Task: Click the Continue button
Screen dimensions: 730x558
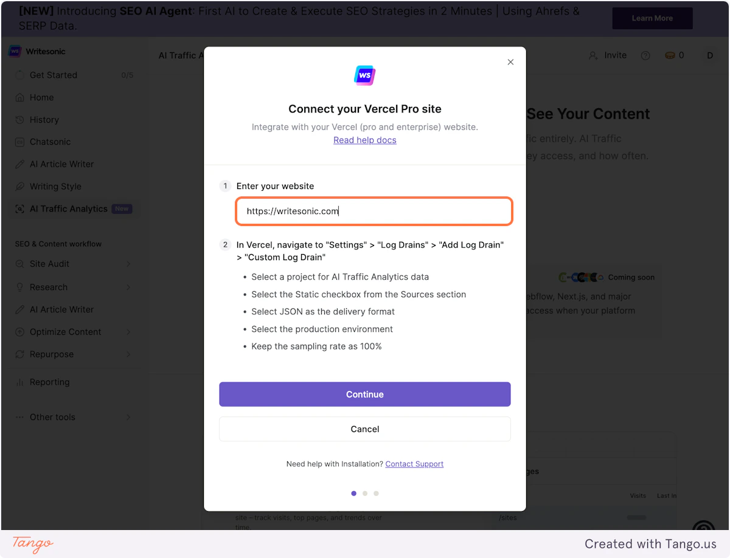Action: click(x=364, y=394)
